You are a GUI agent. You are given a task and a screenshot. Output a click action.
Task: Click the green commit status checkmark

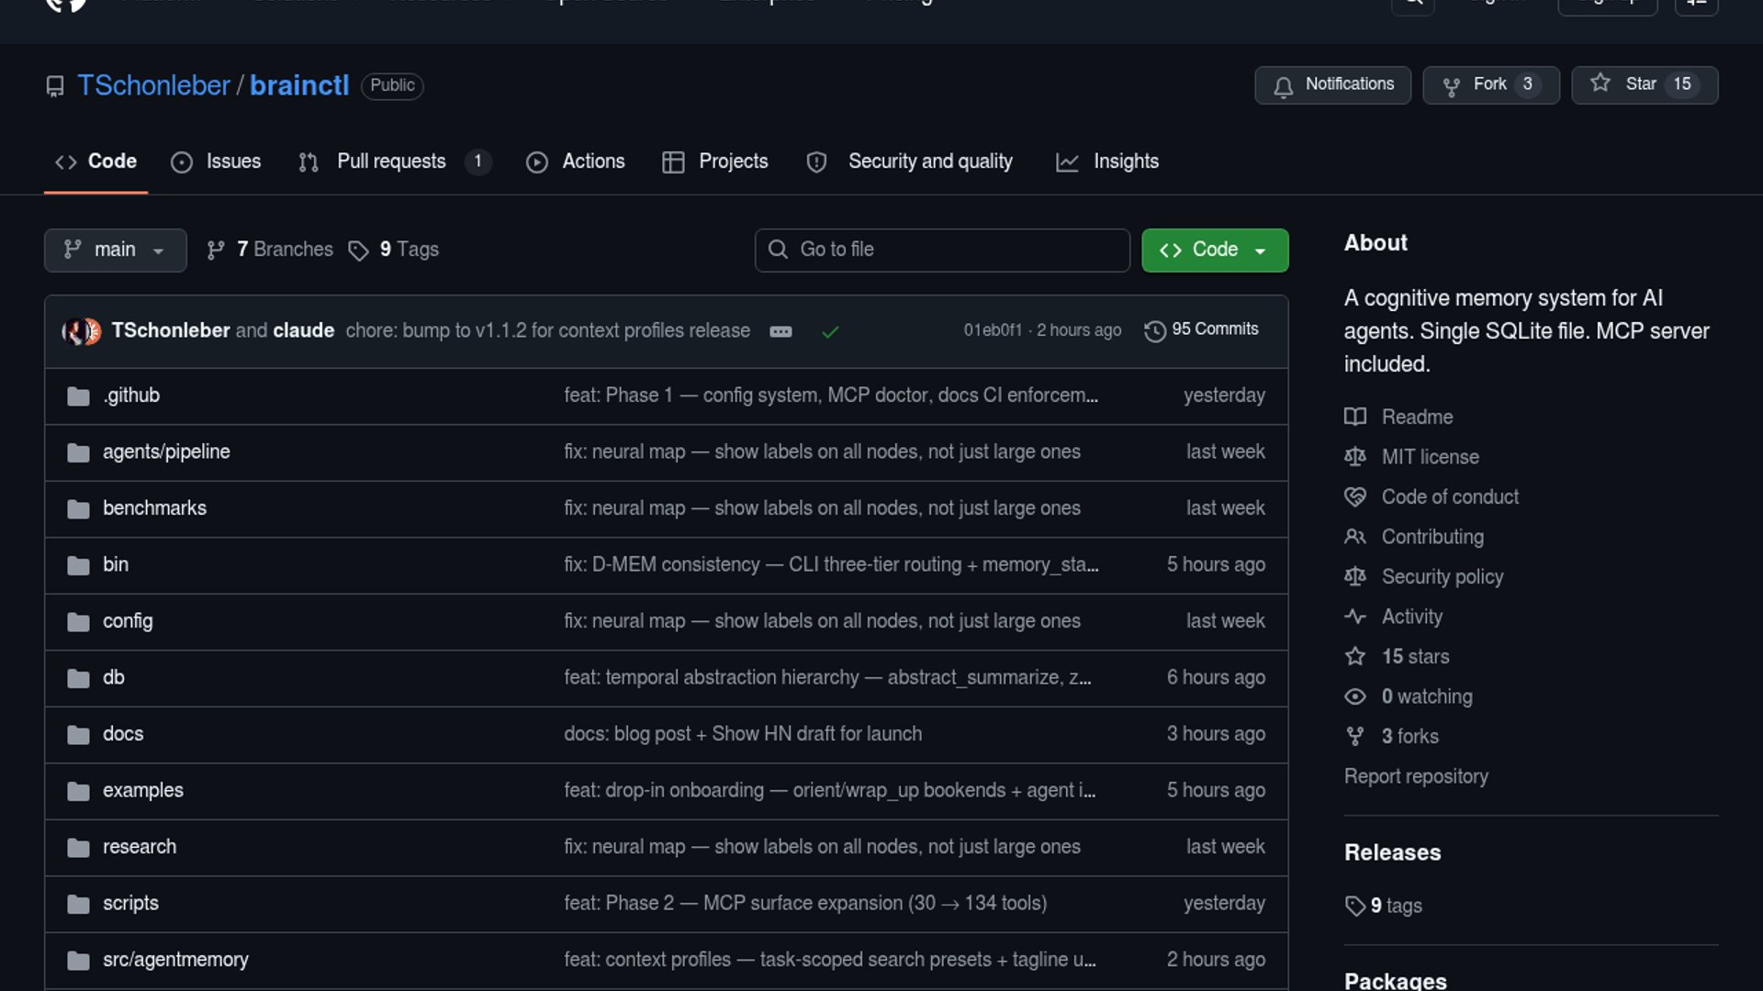(830, 331)
